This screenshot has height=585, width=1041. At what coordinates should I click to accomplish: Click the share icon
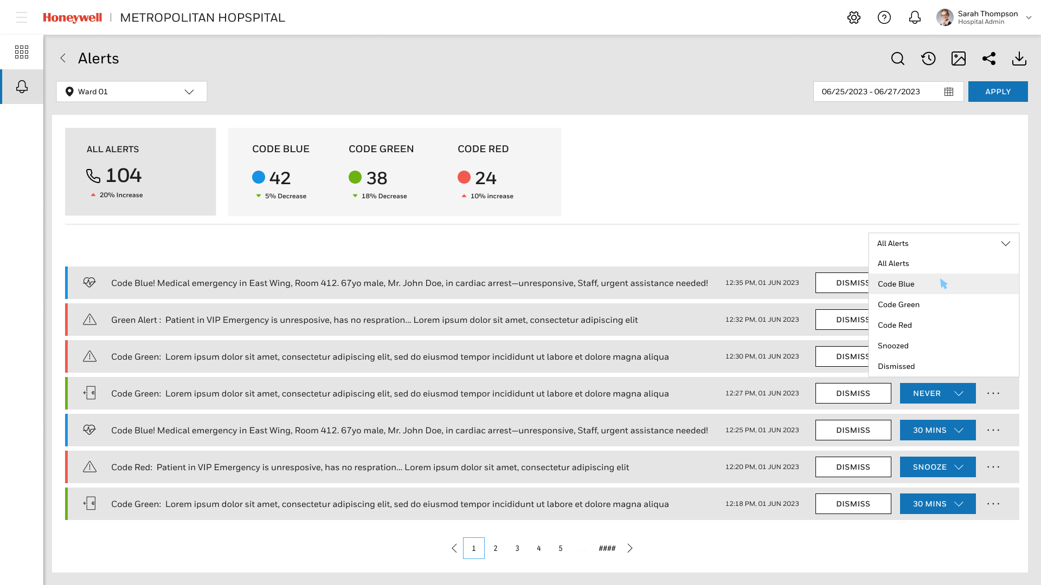tap(989, 58)
